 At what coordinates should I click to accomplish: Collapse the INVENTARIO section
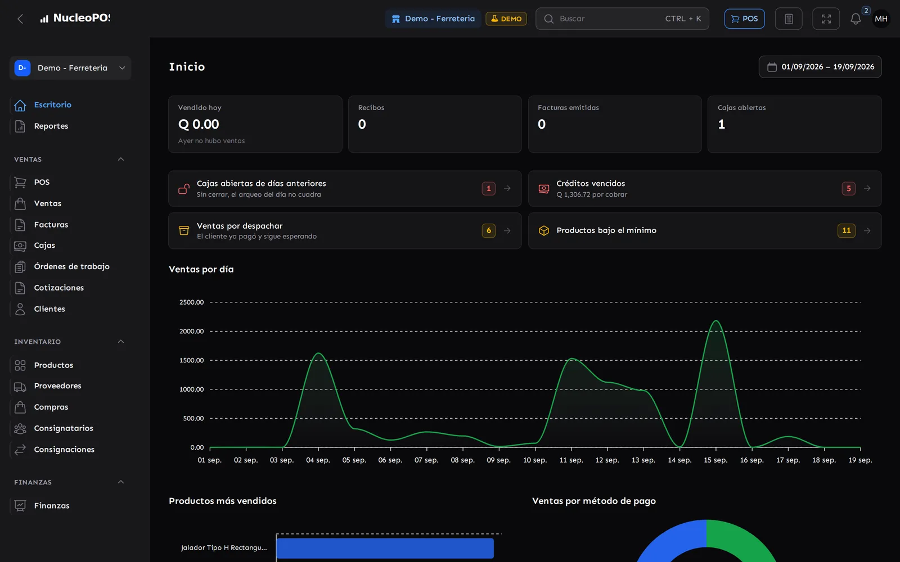click(121, 342)
